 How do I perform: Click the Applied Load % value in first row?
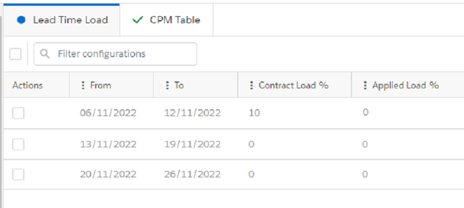coord(365,112)
